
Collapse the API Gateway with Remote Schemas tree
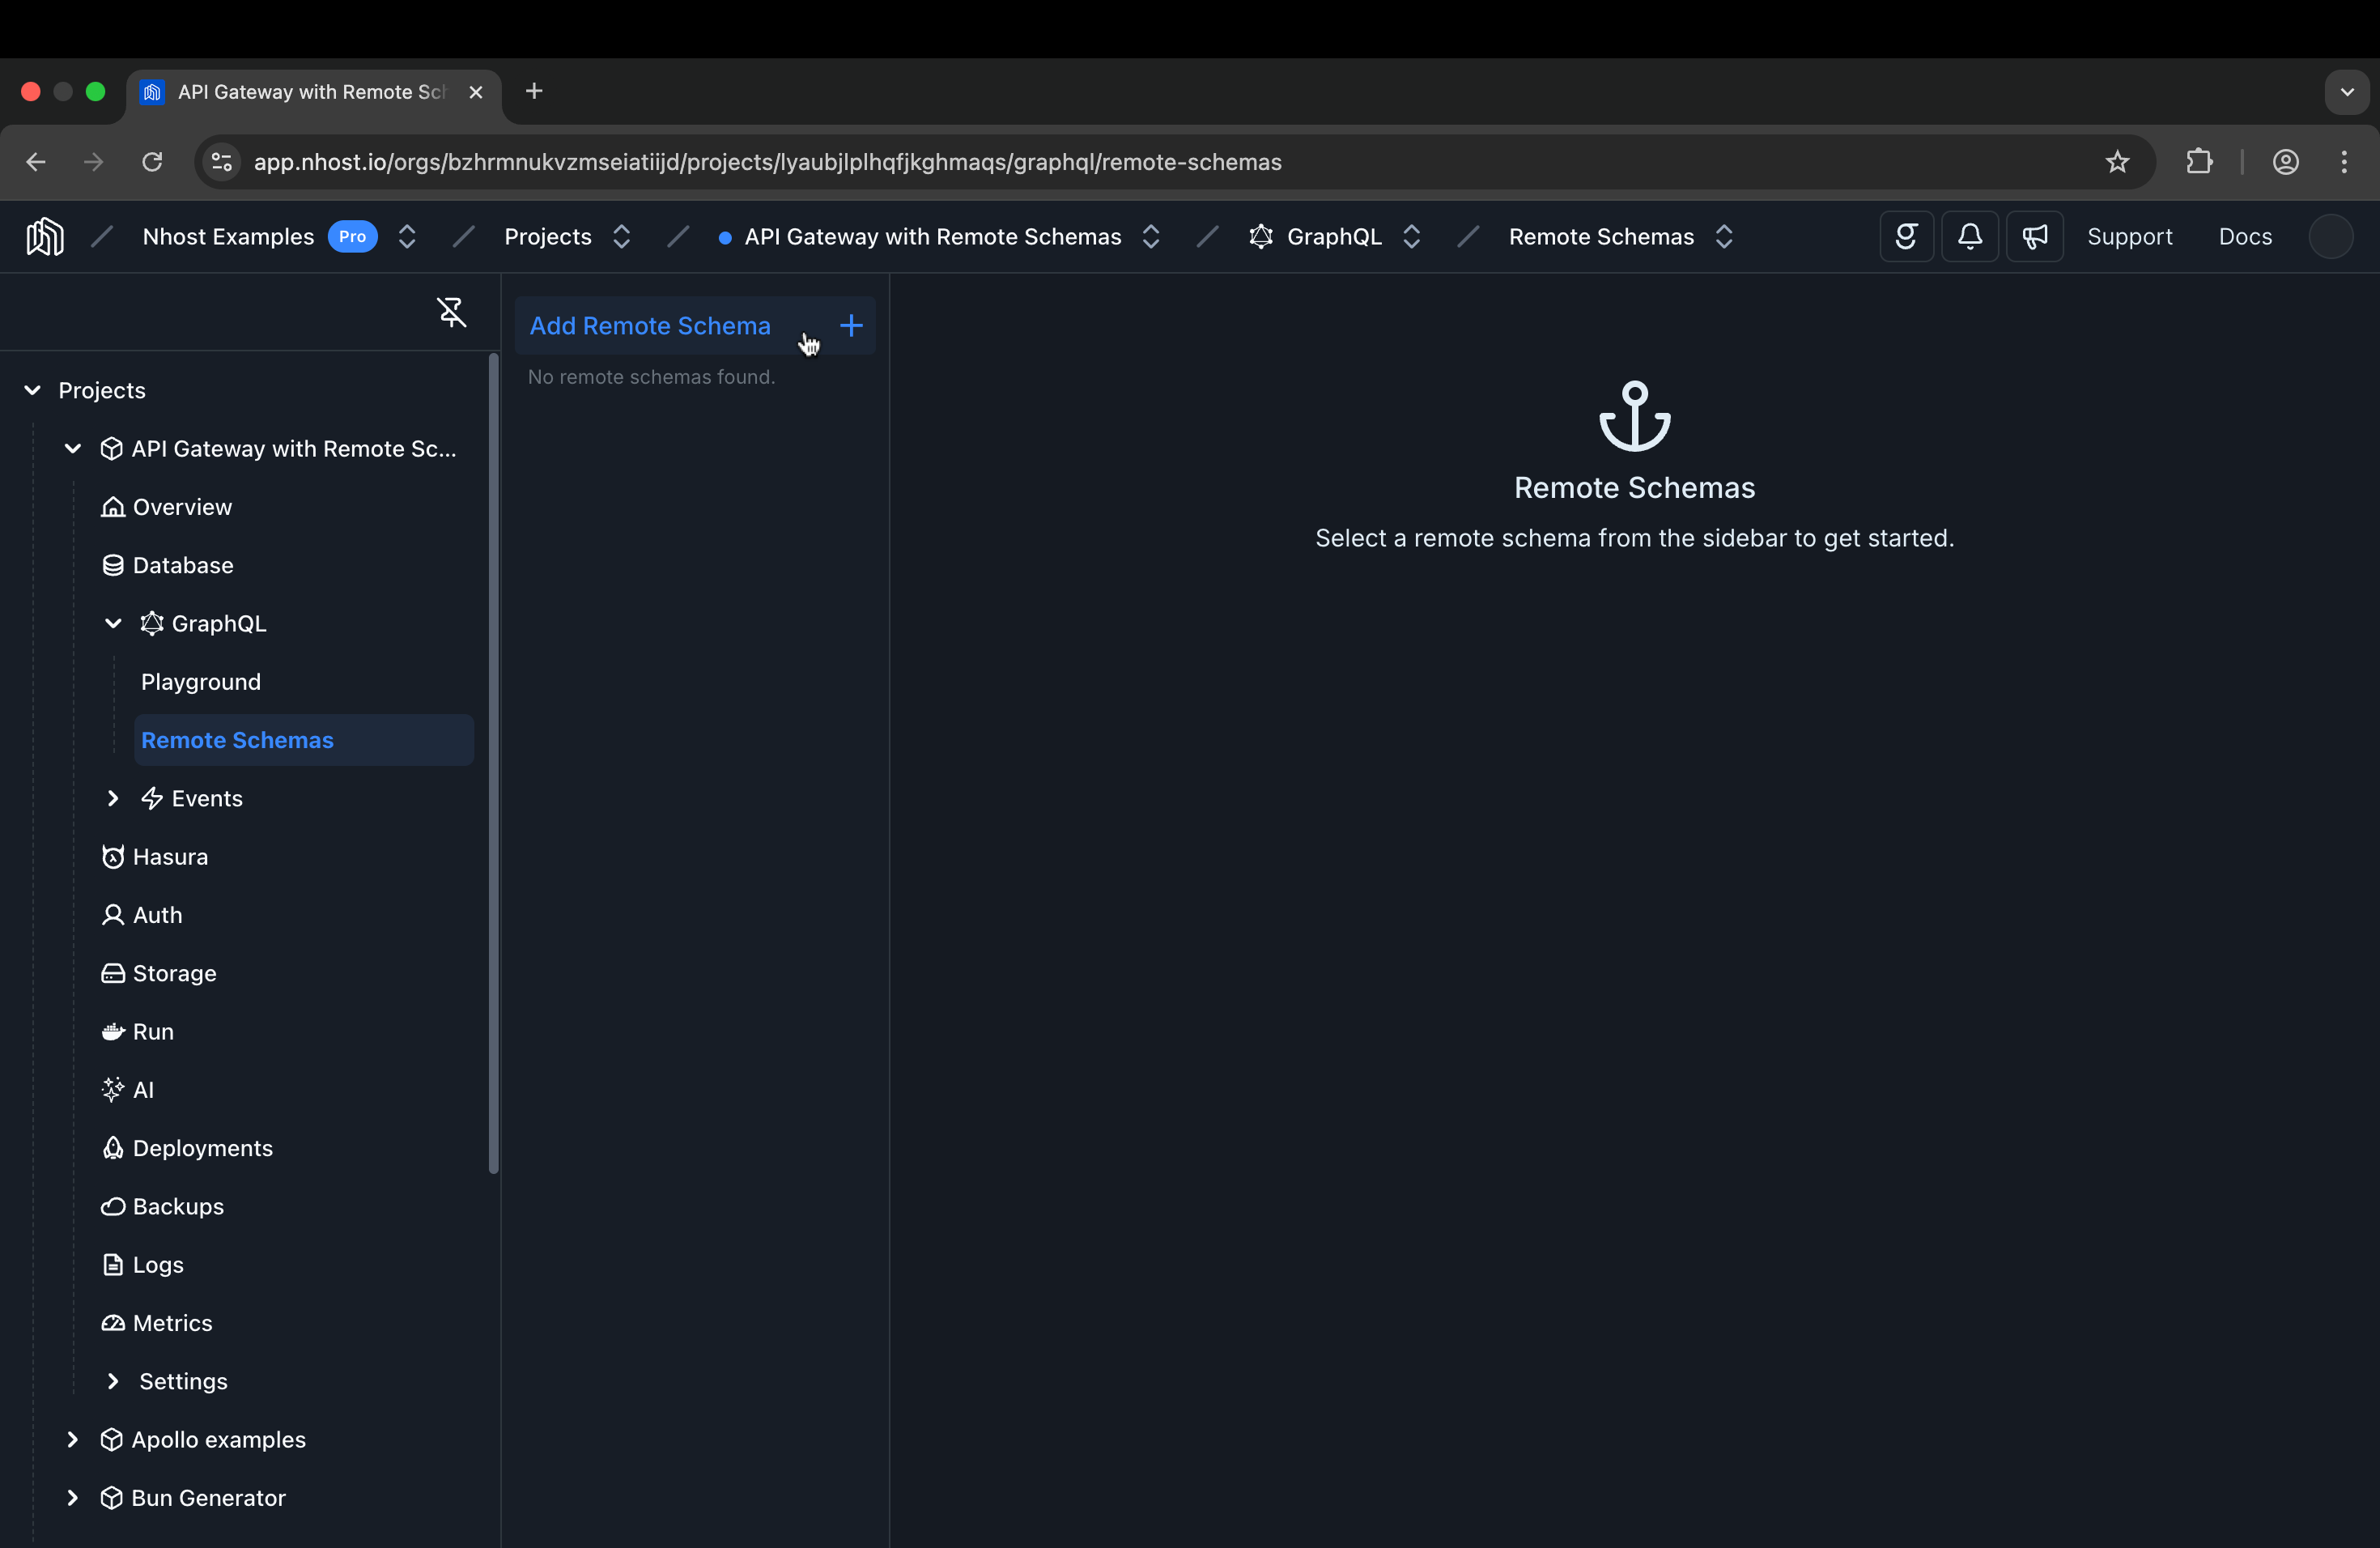pyautogui.click(x=71, y=449)
